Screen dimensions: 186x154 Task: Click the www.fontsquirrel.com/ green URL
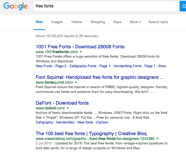tap(54, 82)
